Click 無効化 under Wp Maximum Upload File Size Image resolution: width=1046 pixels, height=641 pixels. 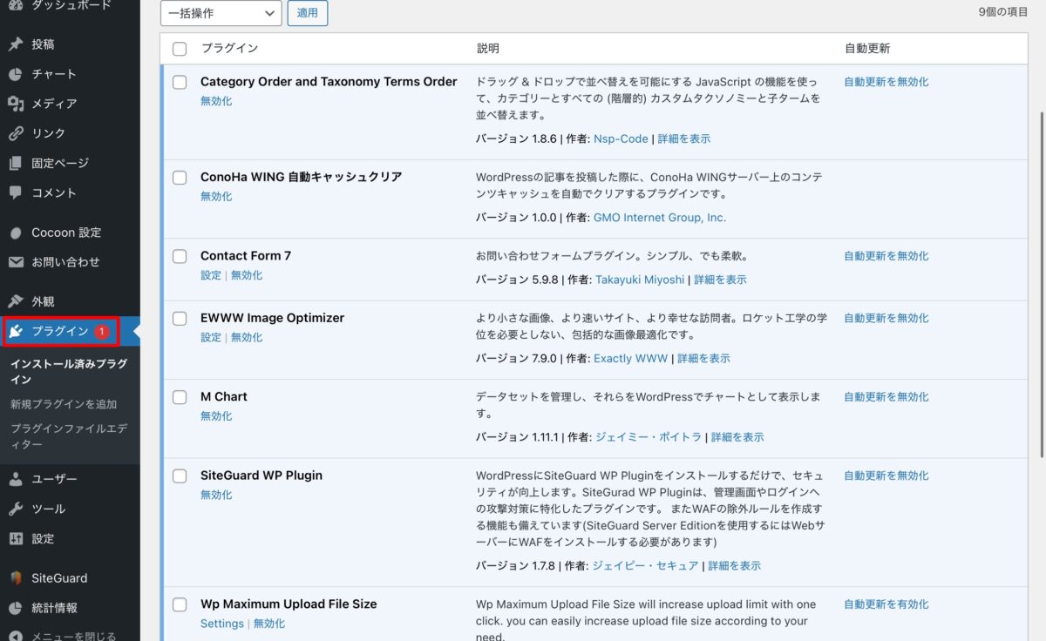[x=269, y=624]
